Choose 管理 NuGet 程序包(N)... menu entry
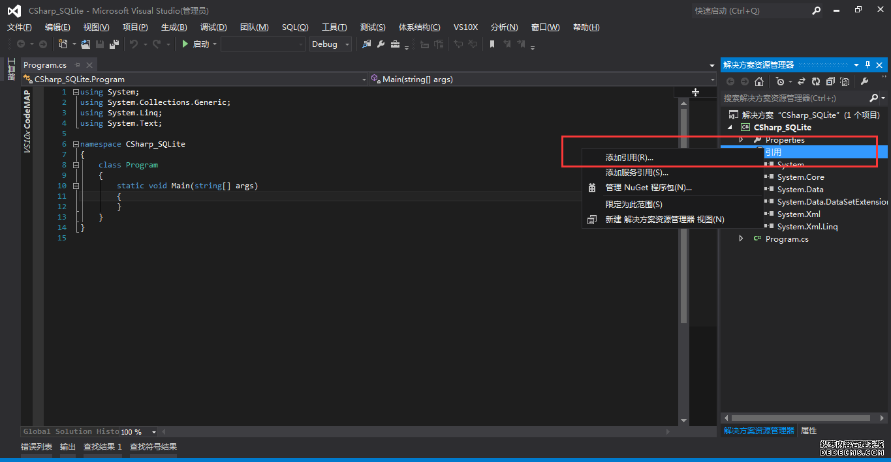The height and width of the screenshot is (462, 891). pos(648,188)
